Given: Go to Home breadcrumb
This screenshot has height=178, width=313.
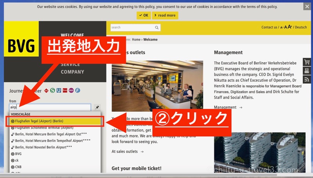Looking at the screenshot, I should 136,39.
